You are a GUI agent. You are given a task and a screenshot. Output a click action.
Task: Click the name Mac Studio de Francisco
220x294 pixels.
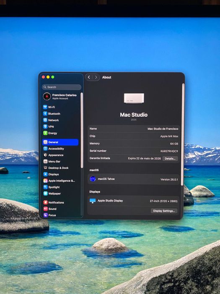click(x=163, y=129)
